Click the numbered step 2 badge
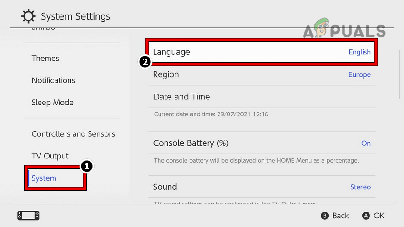The height and width of the screenshot is (227, 404). click(x=145, y=62)
